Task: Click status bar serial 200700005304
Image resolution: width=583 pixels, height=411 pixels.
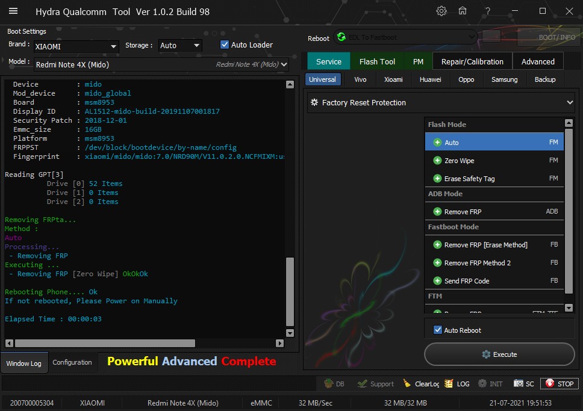Action: click(32, 403)
